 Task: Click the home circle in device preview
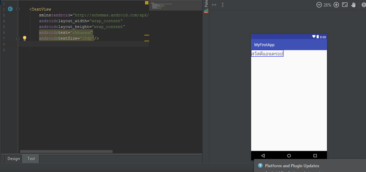tap(289, 156)
